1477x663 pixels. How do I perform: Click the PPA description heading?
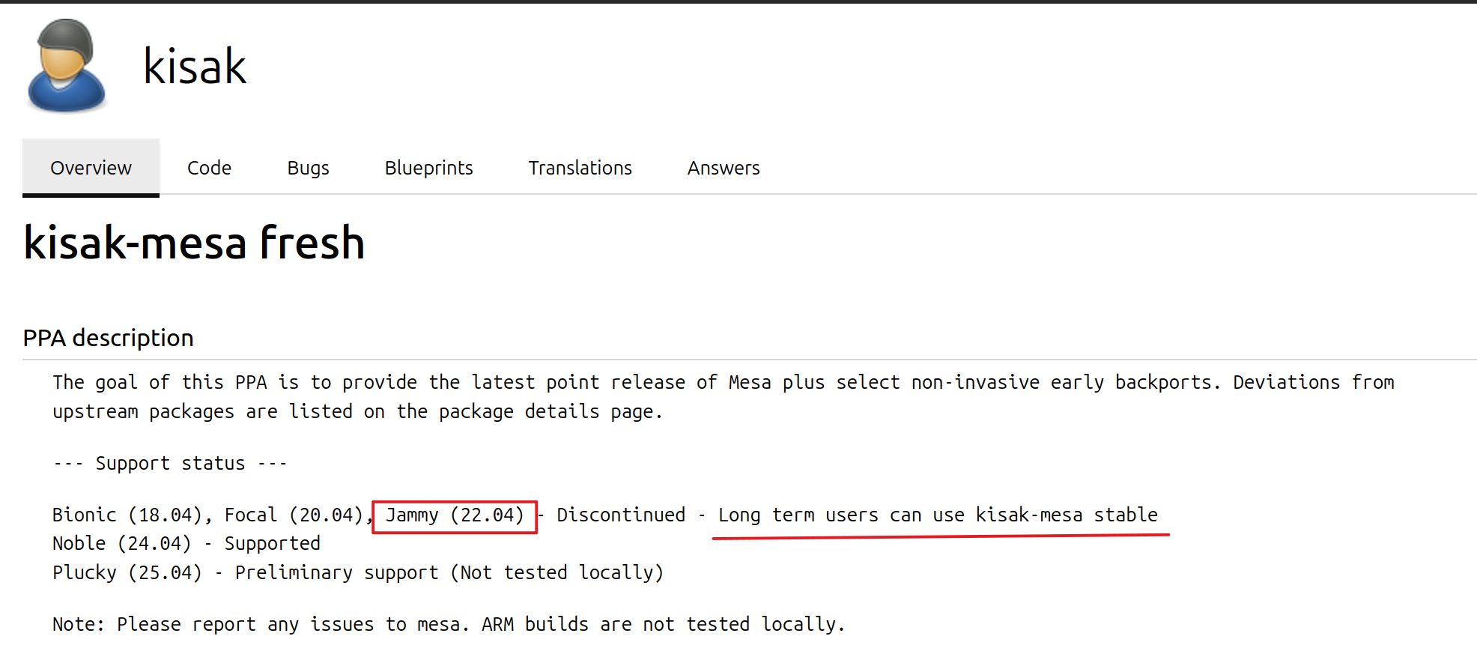point(108,338)
